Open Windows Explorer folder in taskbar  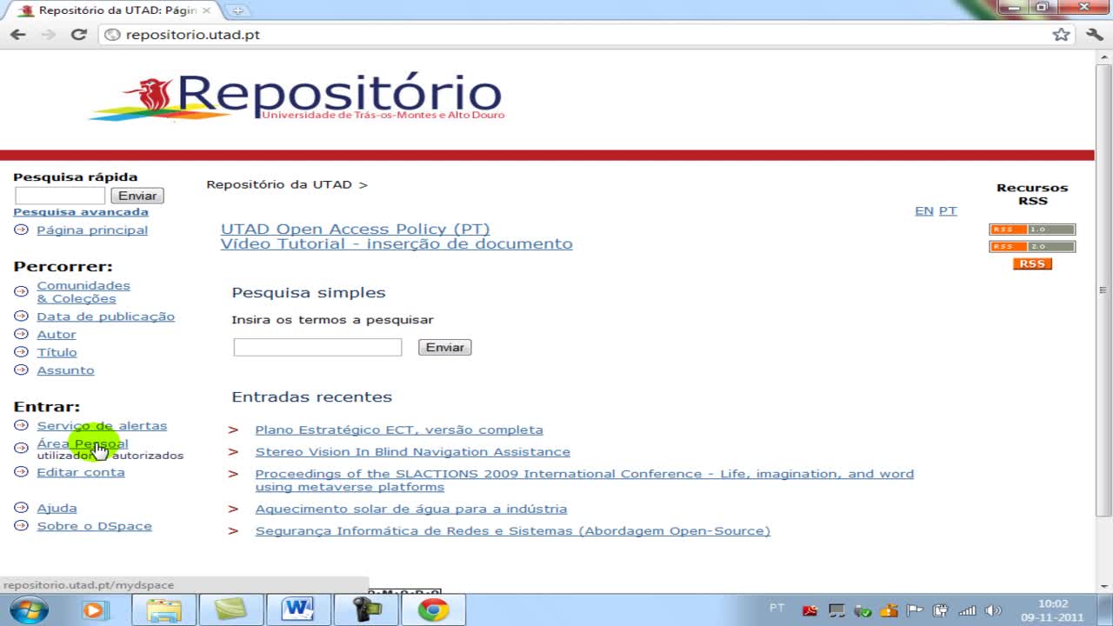[x=163, y=609]
